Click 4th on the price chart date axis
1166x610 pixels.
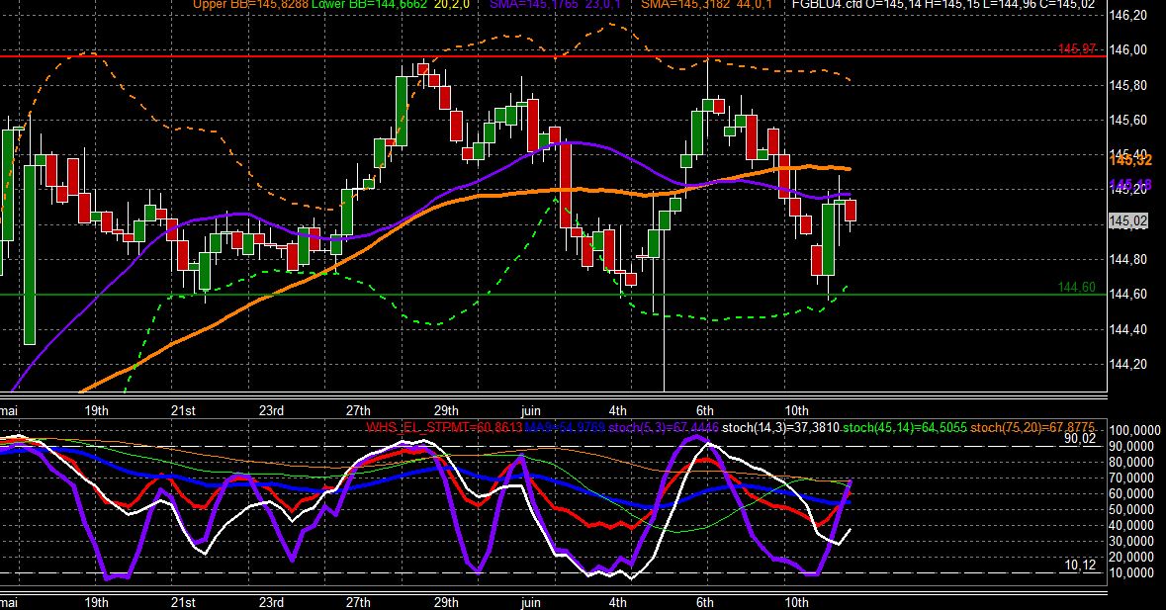coord(617,410)
